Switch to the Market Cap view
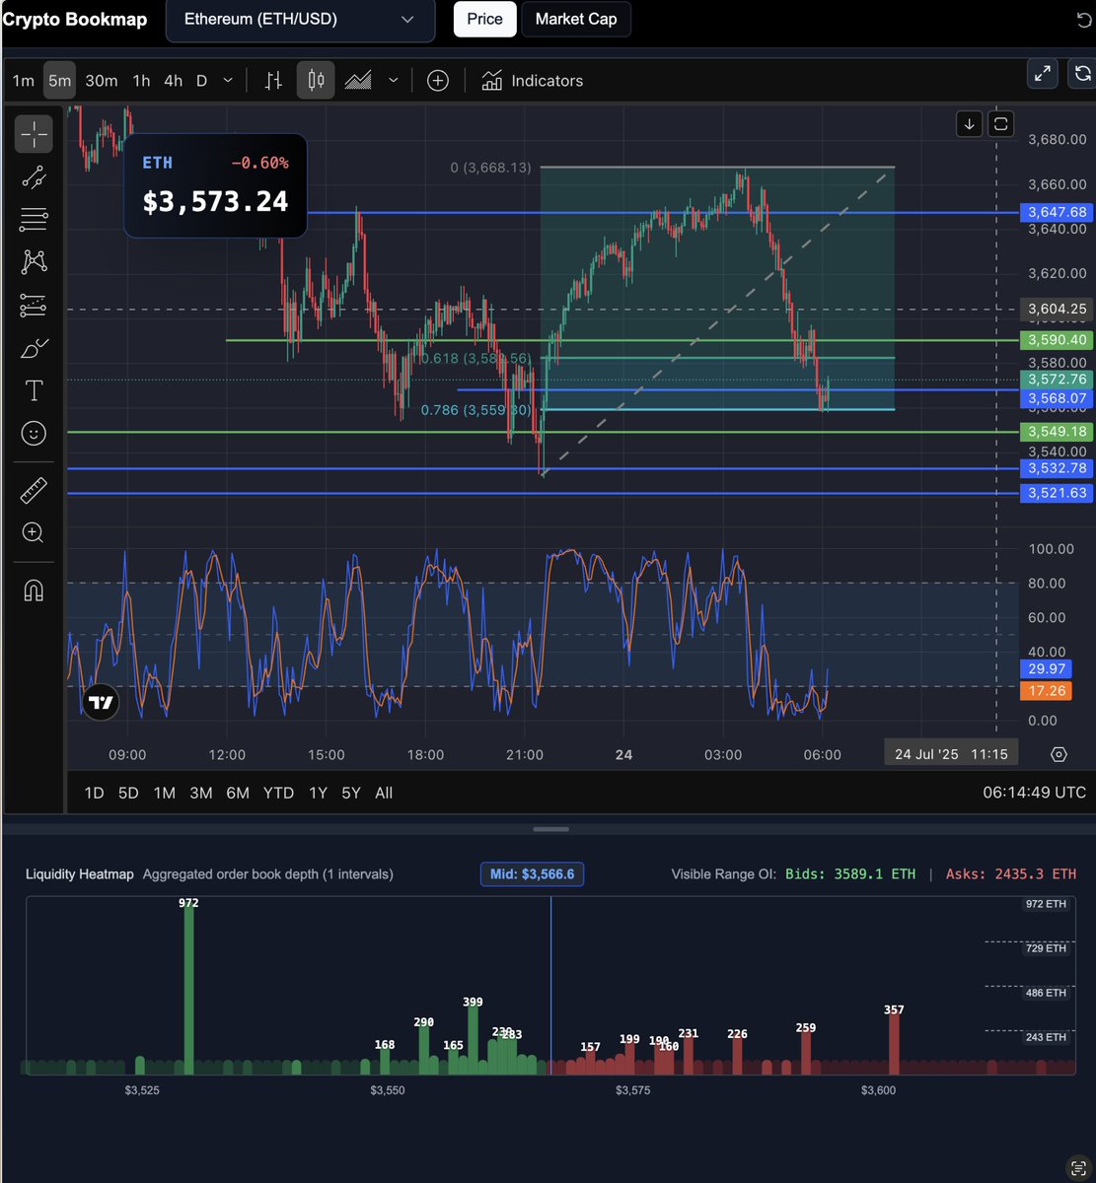Screen dimensions: 1096x1183 click(x=575, y=19)
